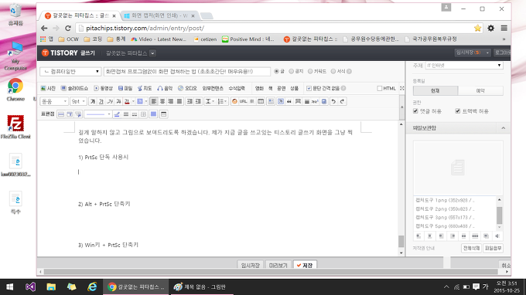526x295 pixels.
Task: Insert a URL link
Action: pyautogui.click(x=243, y=101)
